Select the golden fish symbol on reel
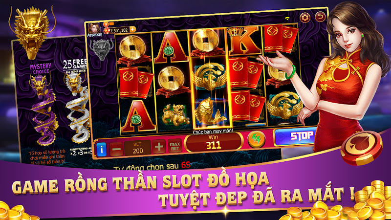Screen dimensions: 391x220 [210, 111]
